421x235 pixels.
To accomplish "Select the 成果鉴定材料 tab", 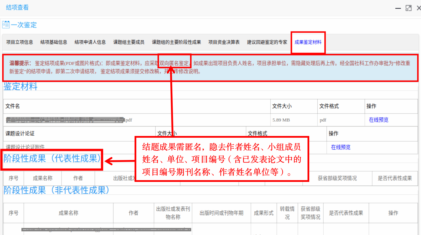I will coord(308,42).
